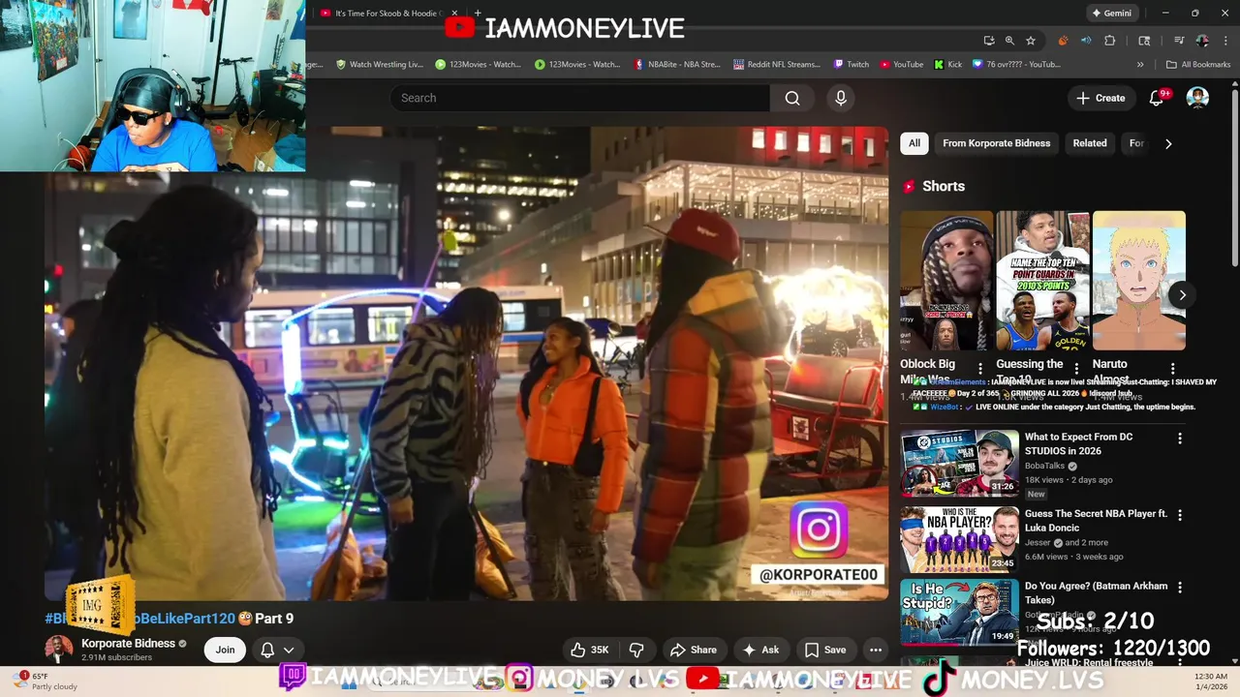This screenshot has height=697, width=1240.
Task: Like the video with 35K thumbs up
Action: pyautogui.click(x=590, y=650)
